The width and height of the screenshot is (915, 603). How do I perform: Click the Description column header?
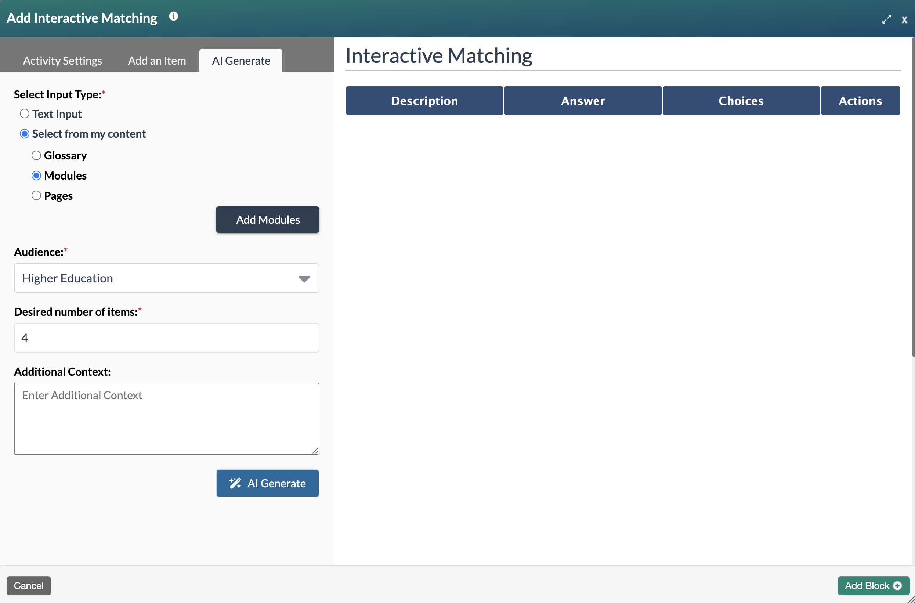[424, 101]
